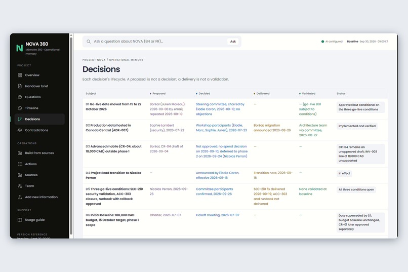Open the Timeline view
Screen dimensions: 408x272
pyautogui.click(x=39, y=108)
